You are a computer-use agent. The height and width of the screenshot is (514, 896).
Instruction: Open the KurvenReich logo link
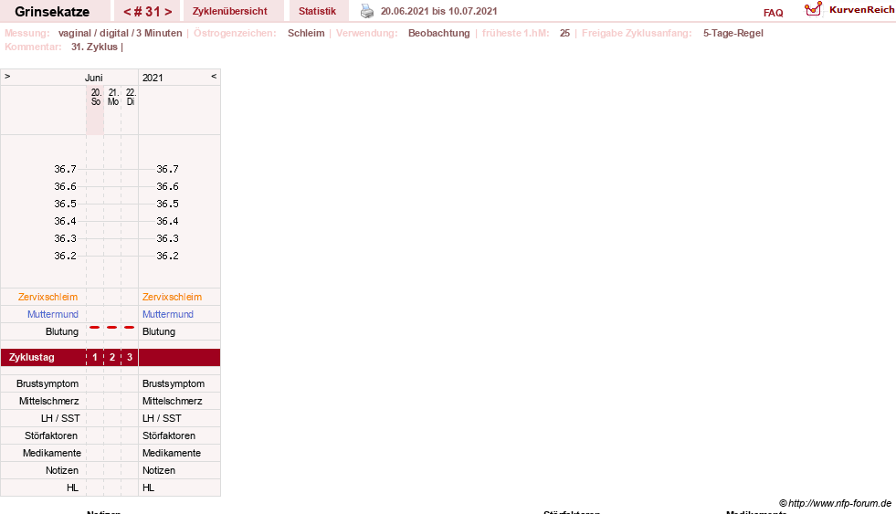point(849,10)
